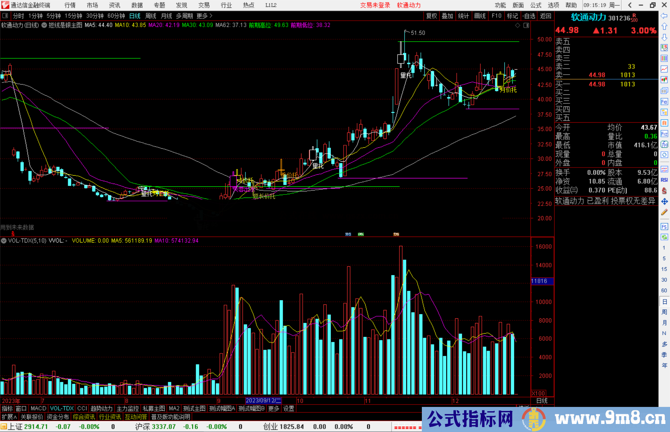Click the four-way move arrows icon
The image size is (670, 432).
click(x=664, y=202)
